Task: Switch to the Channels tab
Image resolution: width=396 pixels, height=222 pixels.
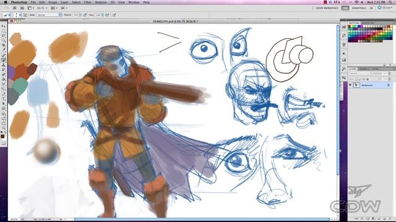Action: coord(364,69)
